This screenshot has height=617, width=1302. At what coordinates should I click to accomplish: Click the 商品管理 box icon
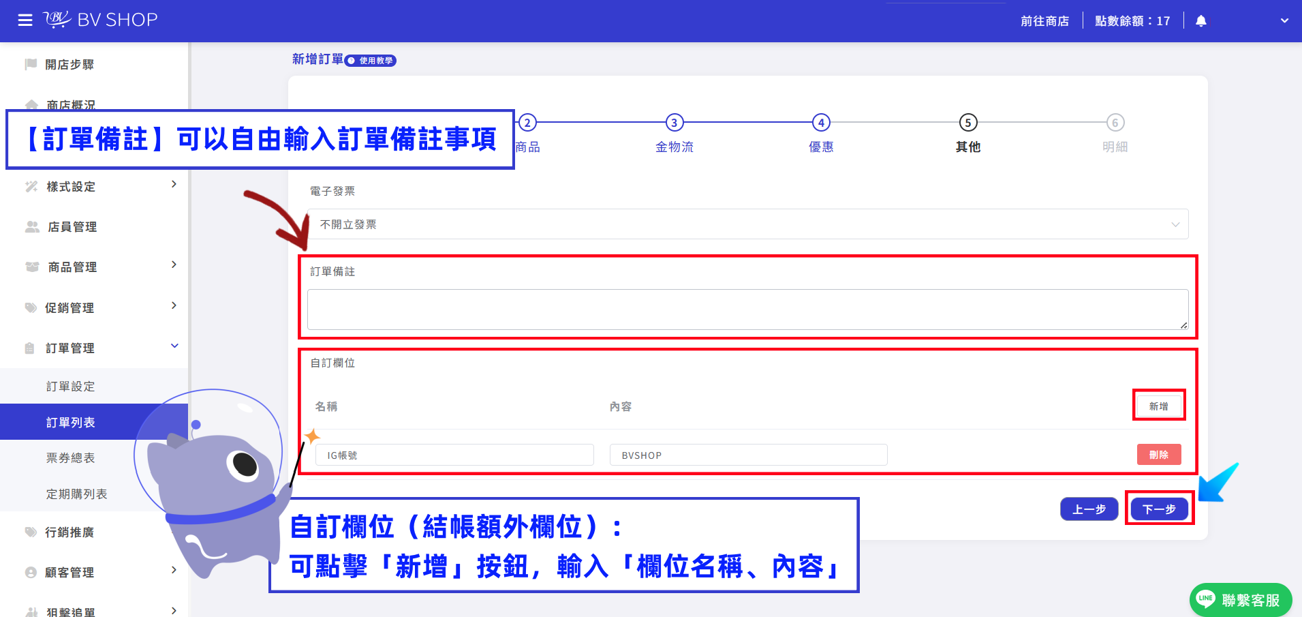tap(32, 267)
